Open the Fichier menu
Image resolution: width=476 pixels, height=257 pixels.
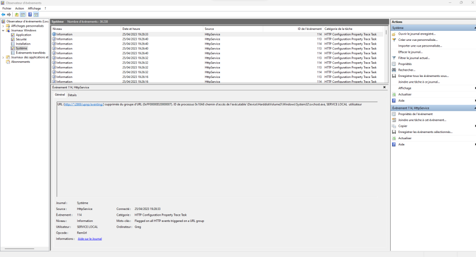point(7,9)
